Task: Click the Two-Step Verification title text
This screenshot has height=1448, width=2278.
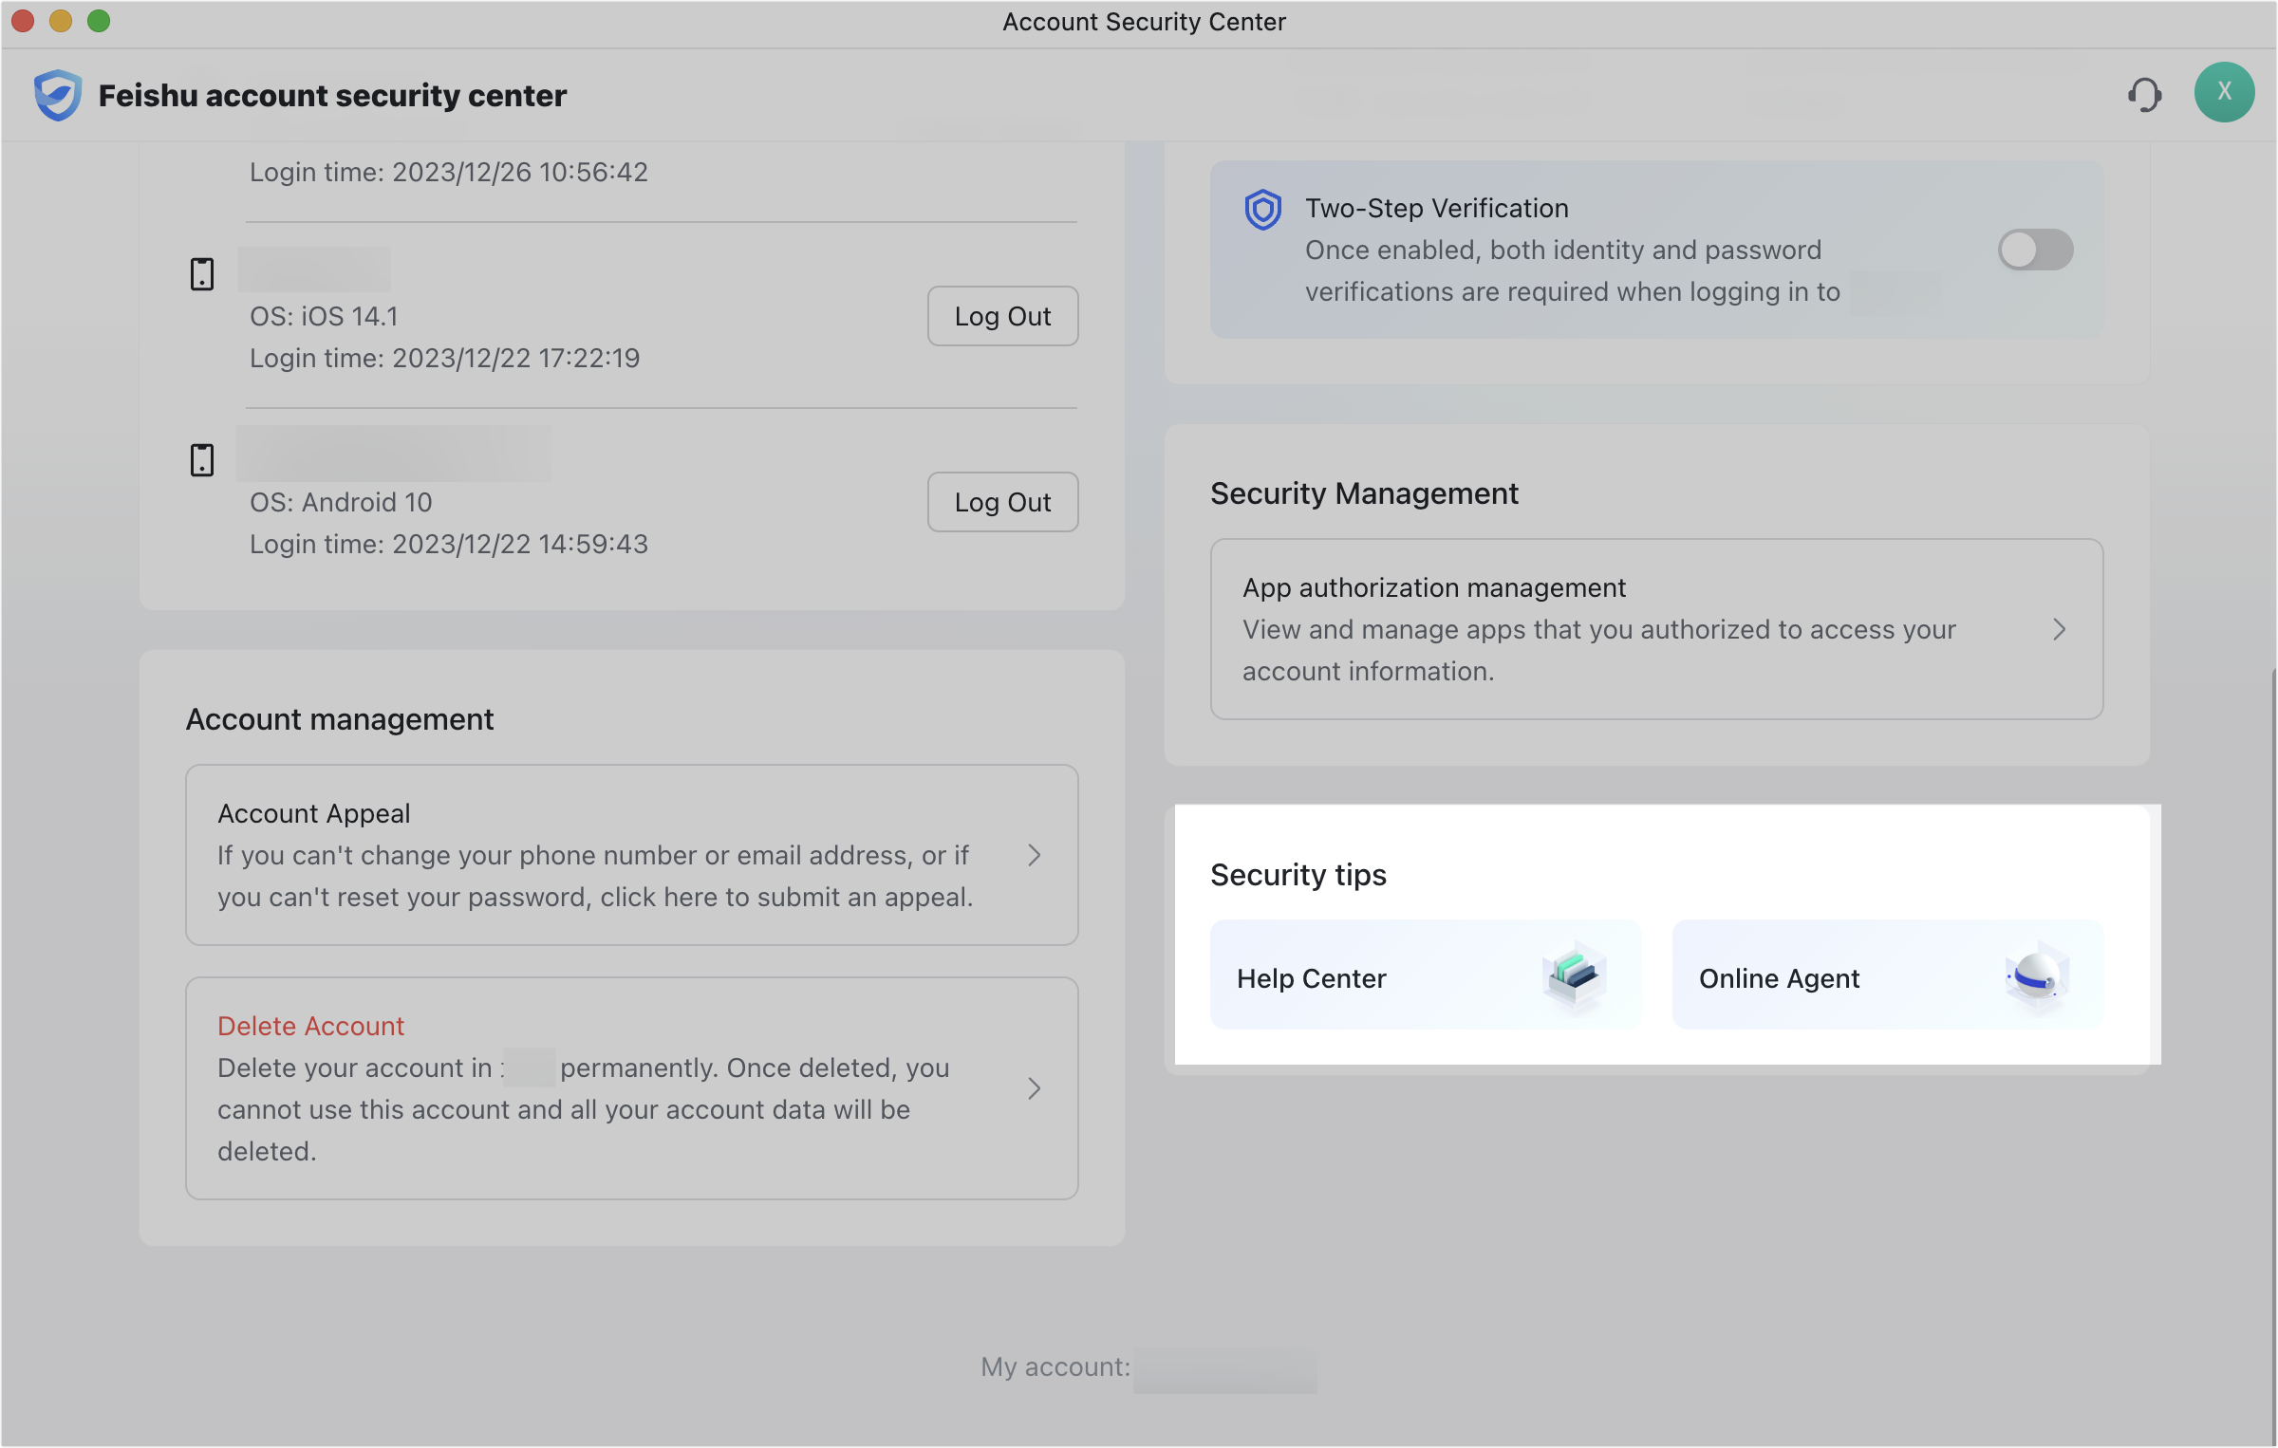Action: coord(1436,208)
